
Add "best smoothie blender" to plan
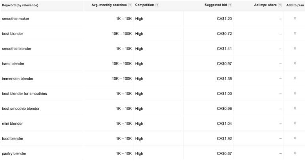(x=295, y=108)
